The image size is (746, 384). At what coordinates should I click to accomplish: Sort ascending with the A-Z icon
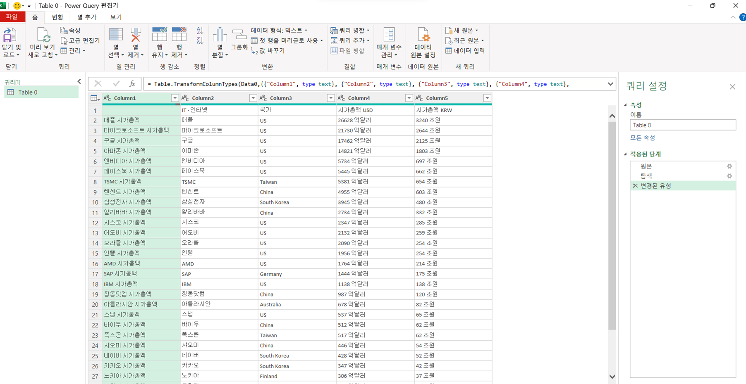[200, 31]
